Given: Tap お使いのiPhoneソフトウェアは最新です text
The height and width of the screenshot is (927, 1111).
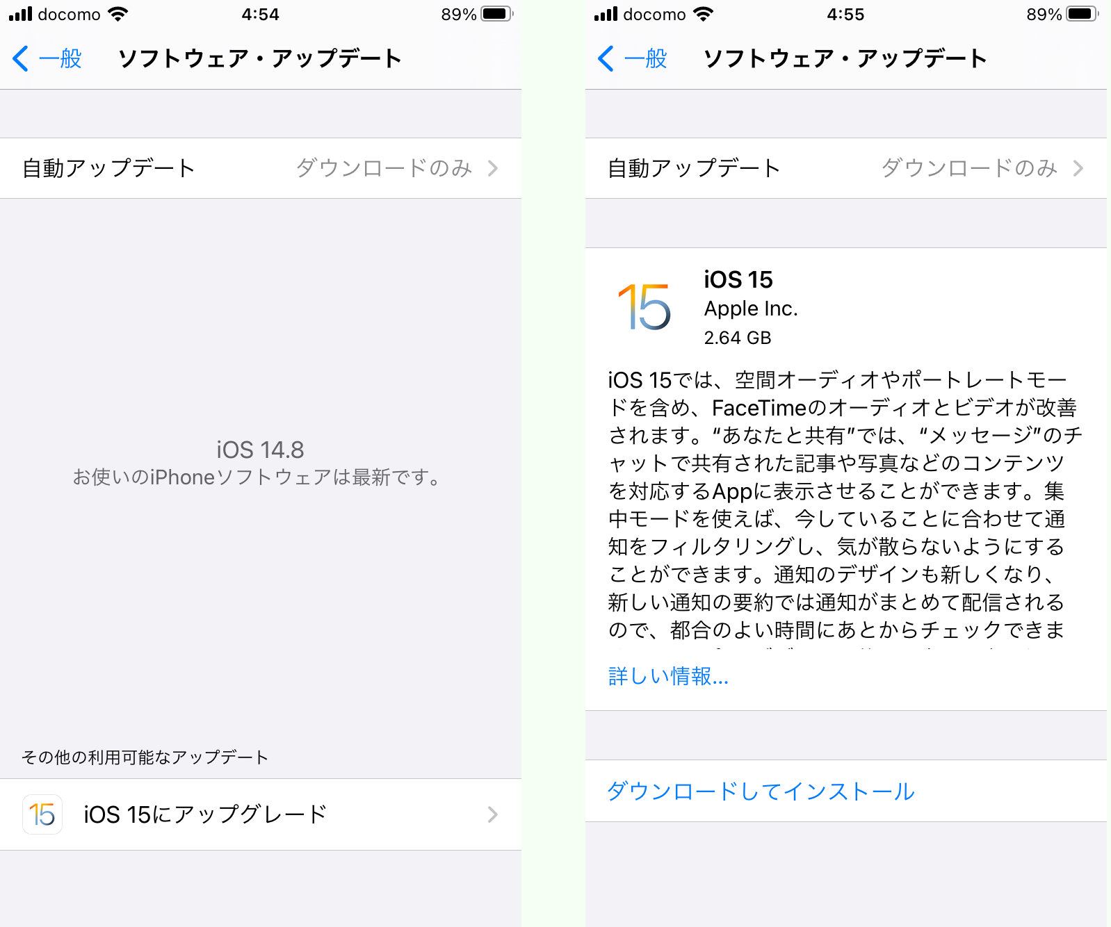Looking at the screenshot, I should pos(257,477).
